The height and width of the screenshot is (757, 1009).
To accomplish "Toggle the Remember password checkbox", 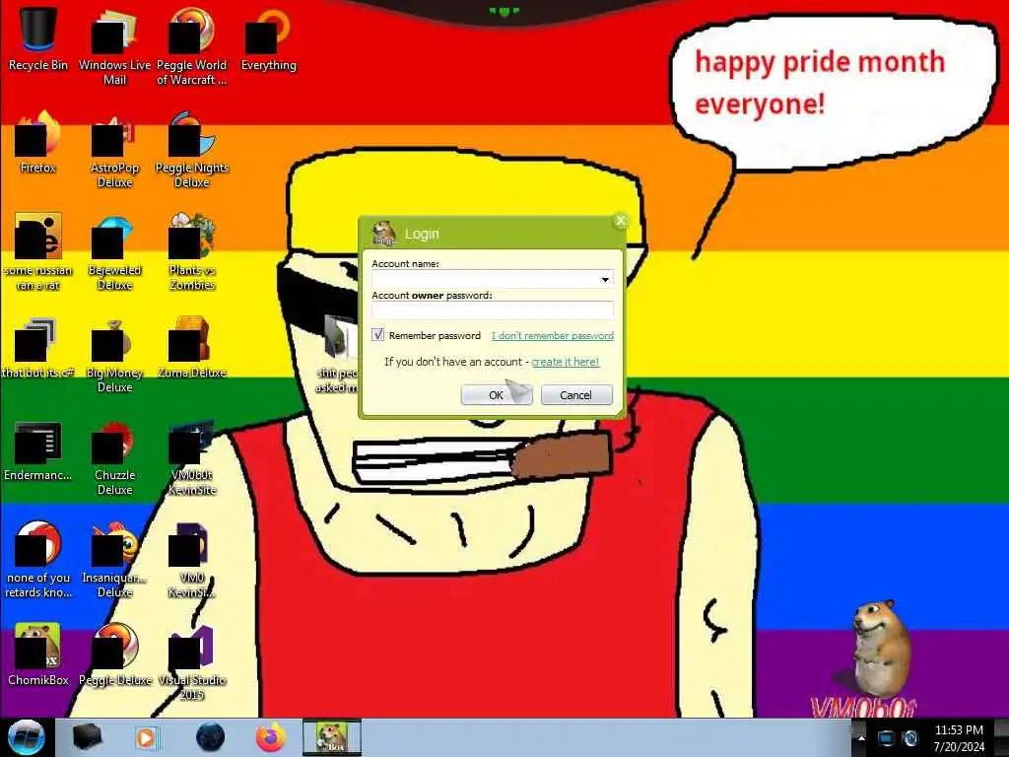I will pyautogui.click(x=377, y=335).
